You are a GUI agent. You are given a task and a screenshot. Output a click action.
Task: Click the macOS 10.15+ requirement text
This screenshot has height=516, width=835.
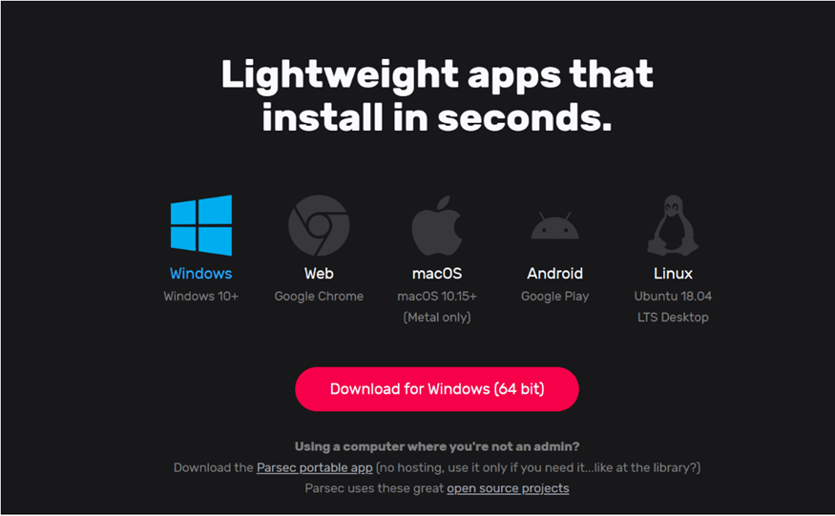tap(437, 296)
